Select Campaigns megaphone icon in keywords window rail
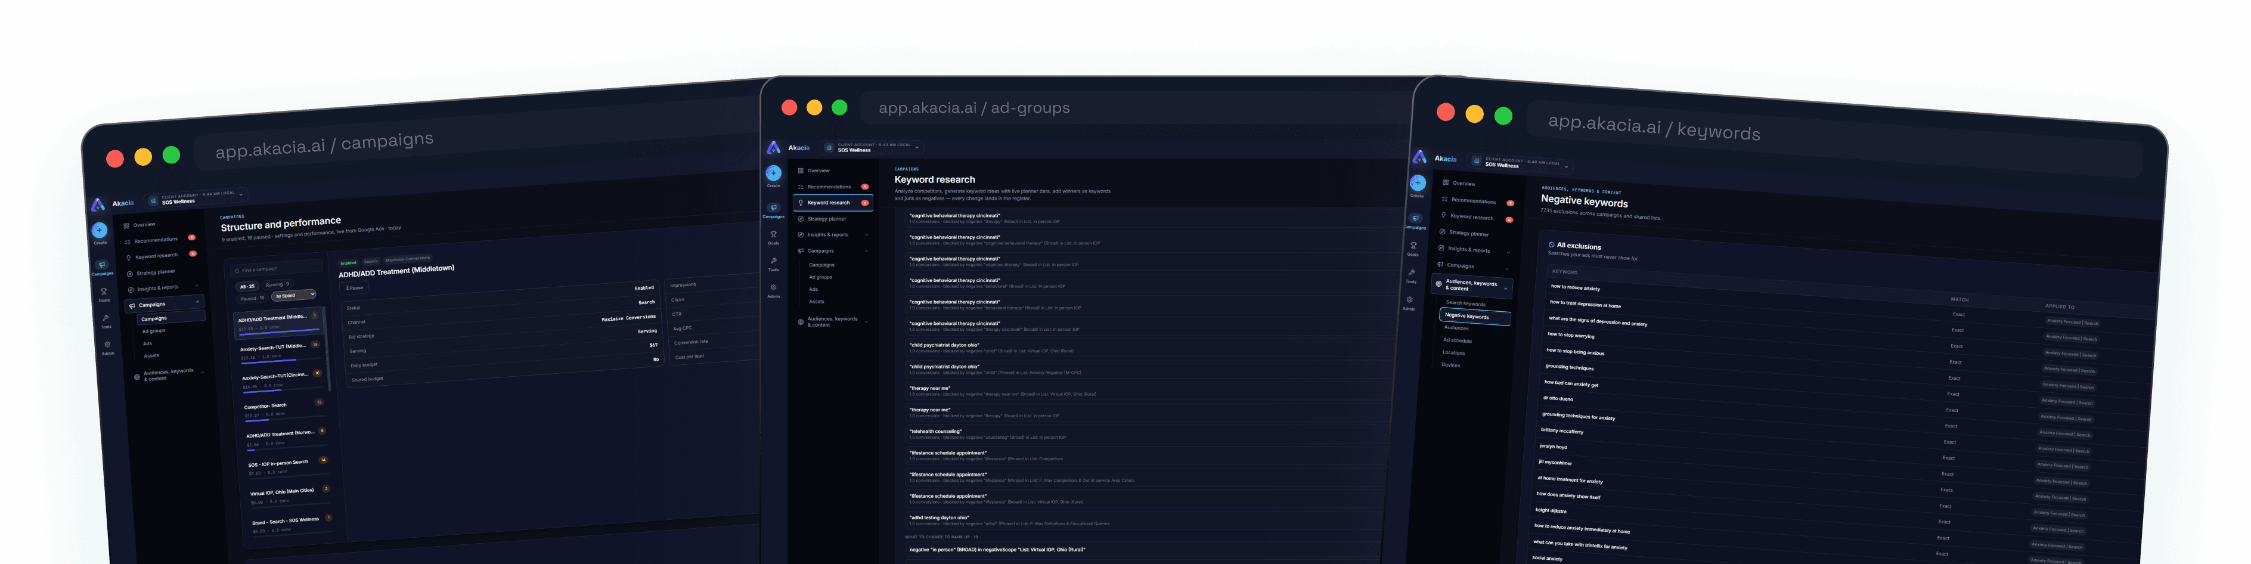This screenshot has width=2251, height=564. point(1416,219)
